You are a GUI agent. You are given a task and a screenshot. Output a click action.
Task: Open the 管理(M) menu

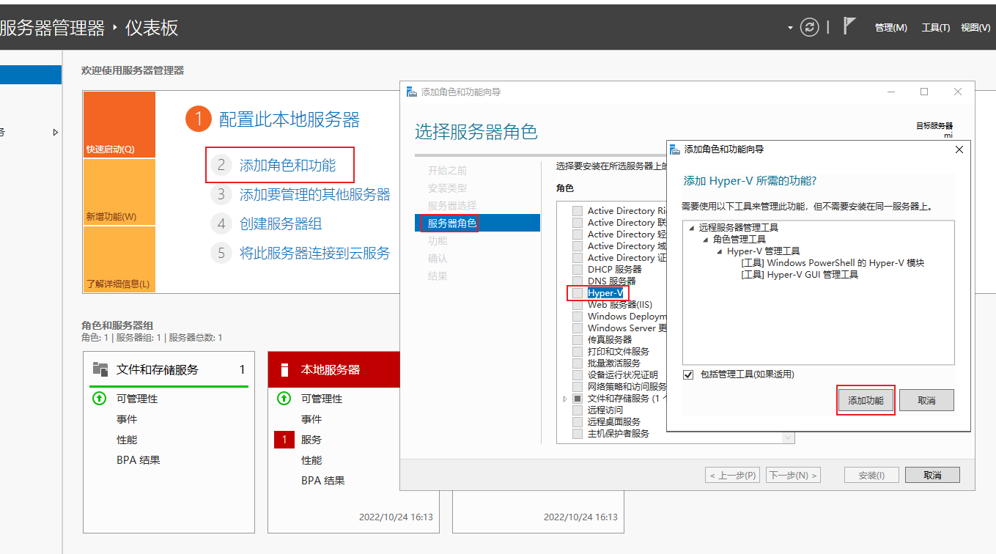[x=890, y=28]
